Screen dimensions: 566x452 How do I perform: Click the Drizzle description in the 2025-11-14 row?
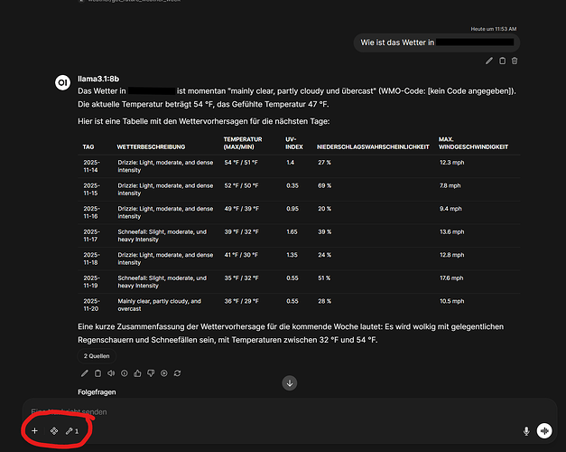click(165, 166)
